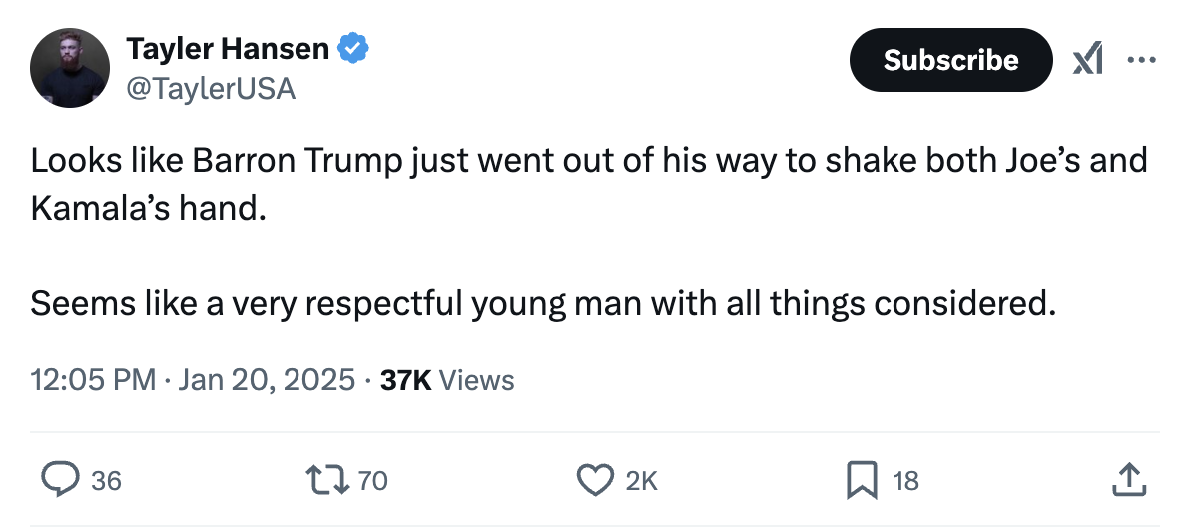Click the @TaylerUSA handle

(x=211, y=89)
